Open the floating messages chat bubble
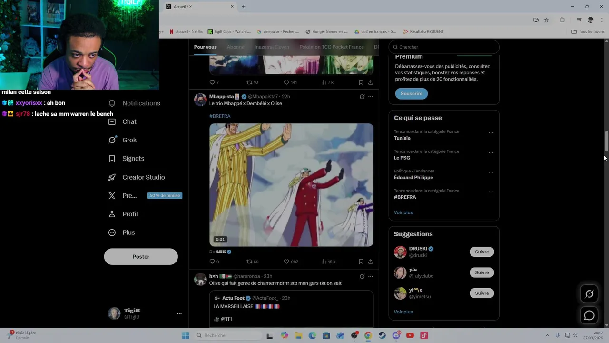The height and width of the screenshot is (343, 609). coord(589,315)
